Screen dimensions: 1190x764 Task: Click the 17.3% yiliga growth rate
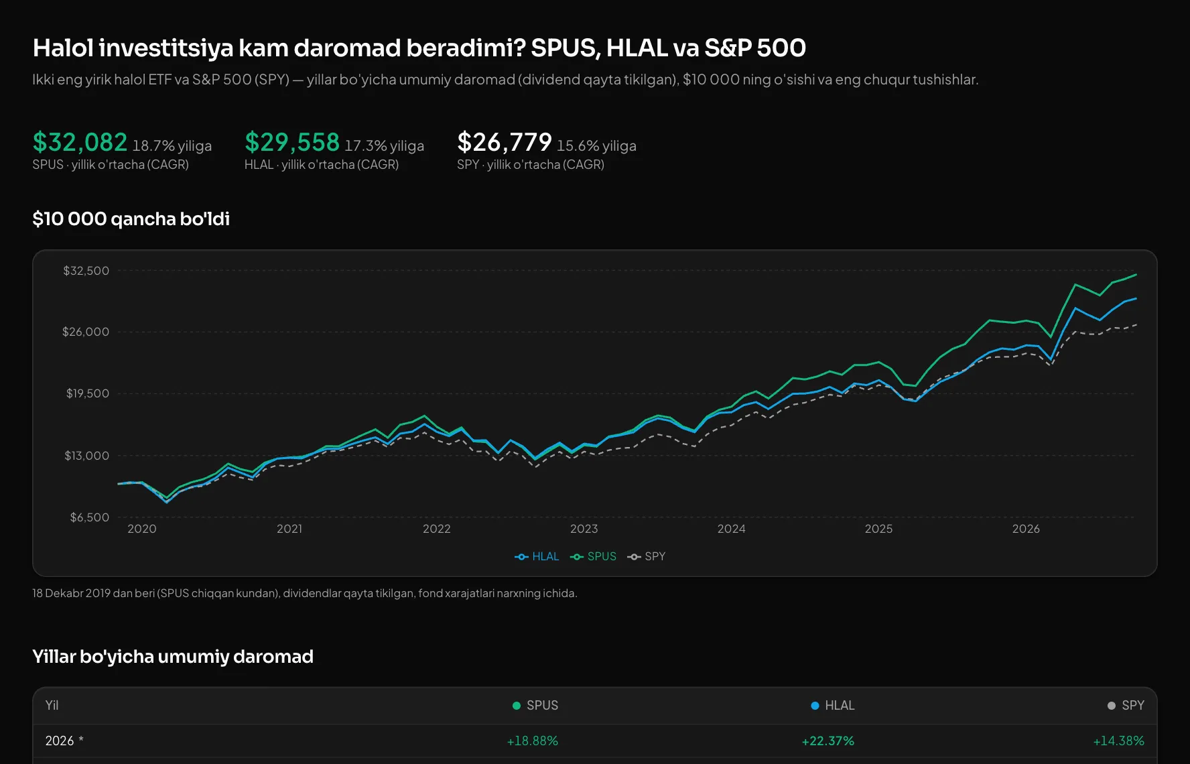pos(385,146)
